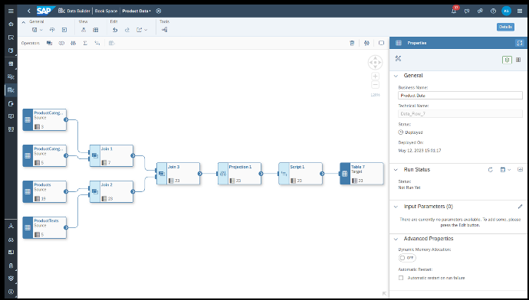Open the Save options dropdown arrow

(41, 30)
